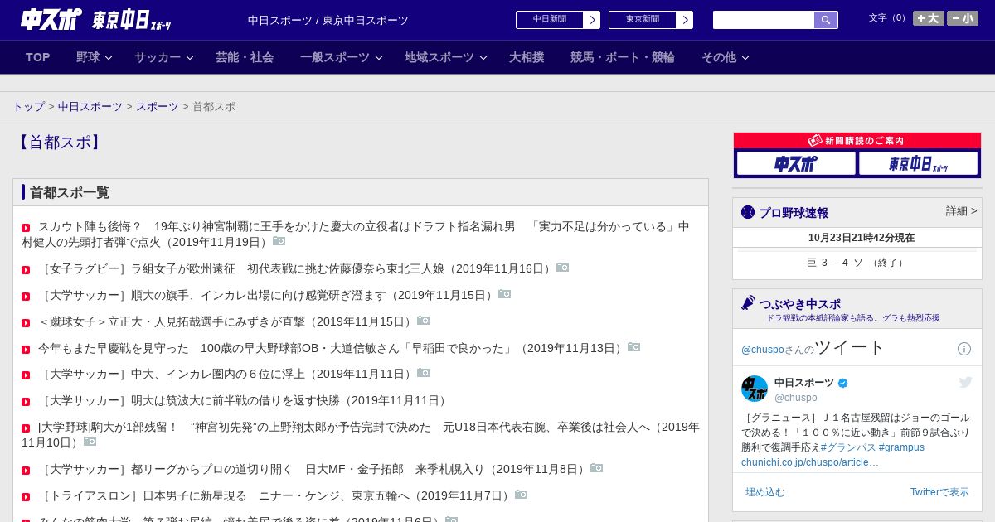Open 明大は筑波大に前半戦の借りを返す article
Viewport: 995px width, 522px height.
244,400
